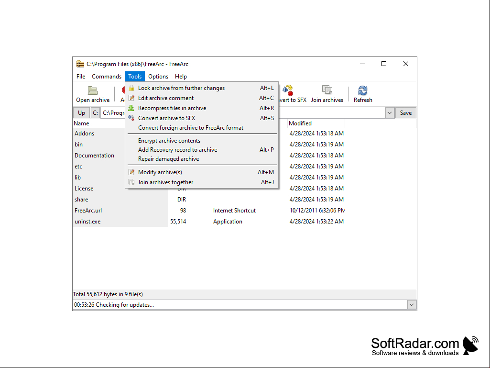490x368 pixels.
Task: Choose Join archives together
Action: pyautogui.click(x=202, y=182)
